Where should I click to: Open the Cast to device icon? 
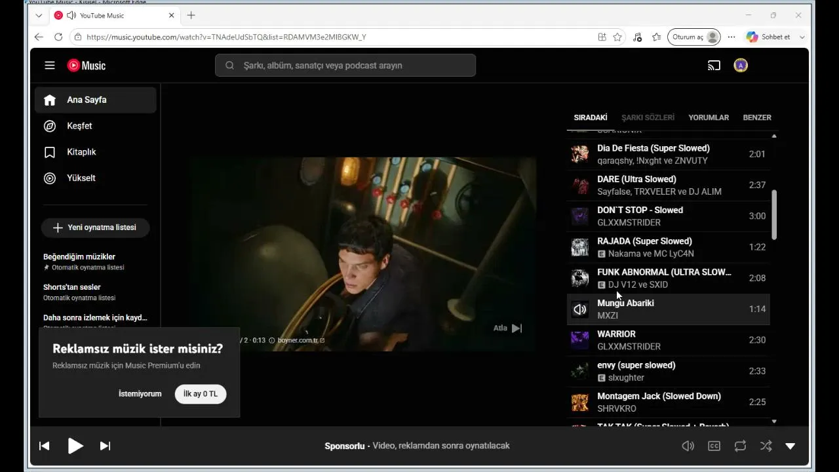pos(714,66)
